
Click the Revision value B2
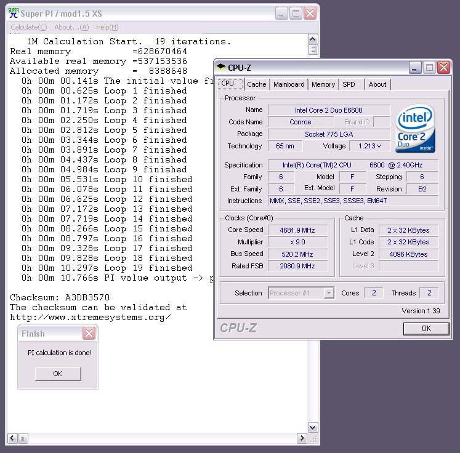pos(422,189)
